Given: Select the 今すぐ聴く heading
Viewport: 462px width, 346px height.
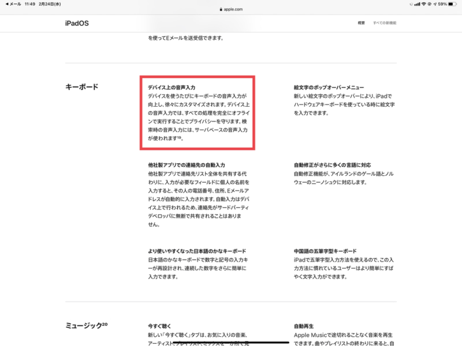Looking at the screenshot, I should point(159,326).
